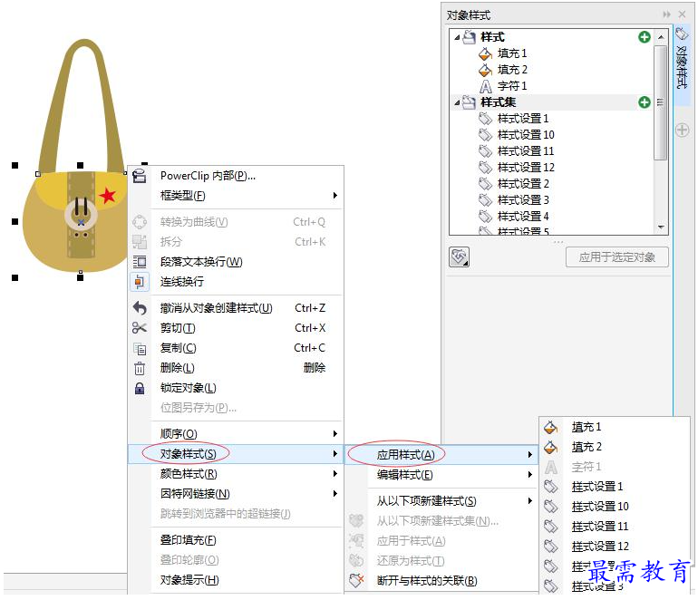This screenshot has width=698, height=600.
Task: Click the 应用于选定对象 button
Action: [x=617, y=257]
